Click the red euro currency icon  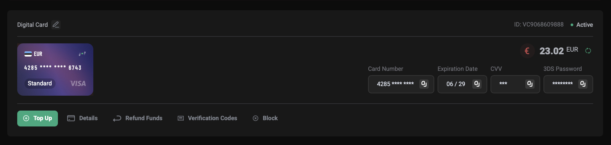tap(527, 51)
